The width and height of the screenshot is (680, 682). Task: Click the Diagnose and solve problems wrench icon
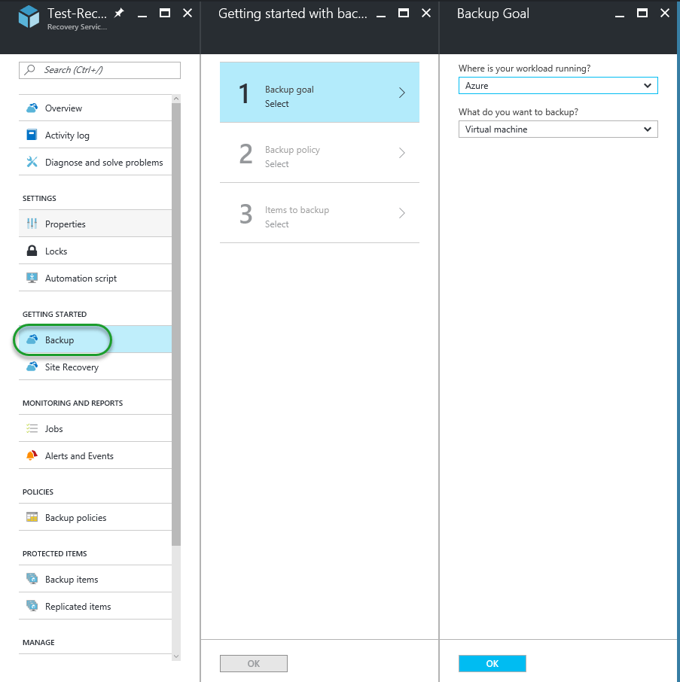[x=31, y=161]
